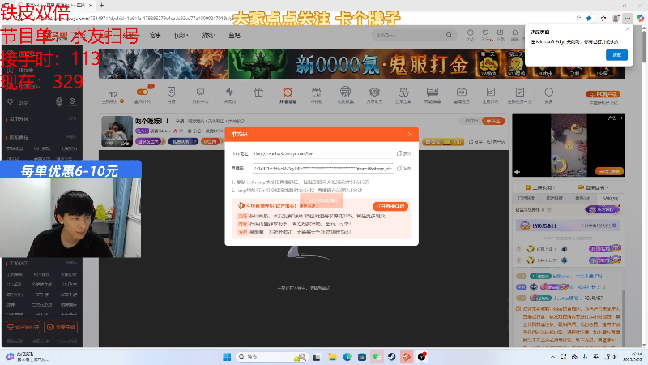The width and height of the screenshot is (648, 365).
Task: Click the 还原 button in the Edge popup
Action: tap(616, 54)
